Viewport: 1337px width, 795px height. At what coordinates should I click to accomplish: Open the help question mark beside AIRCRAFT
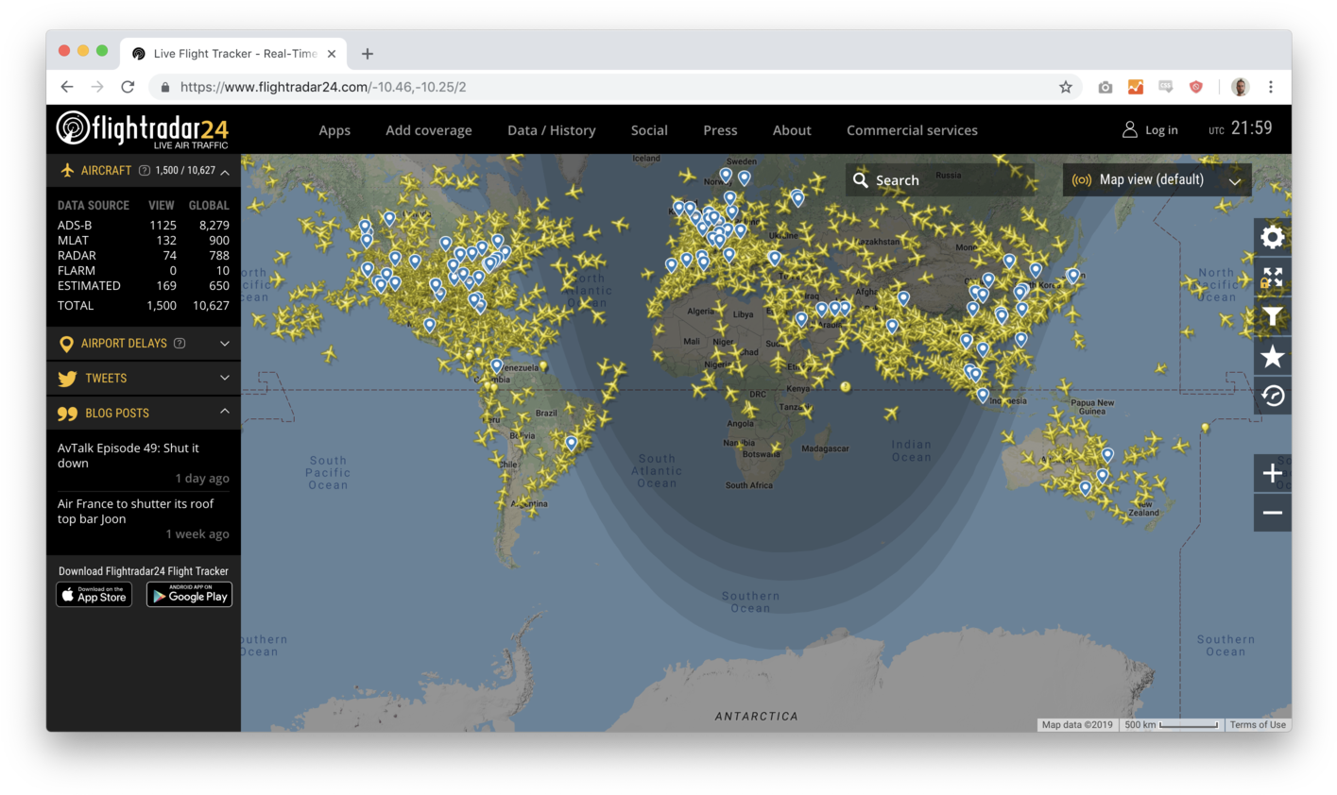[x=145, y=171]
